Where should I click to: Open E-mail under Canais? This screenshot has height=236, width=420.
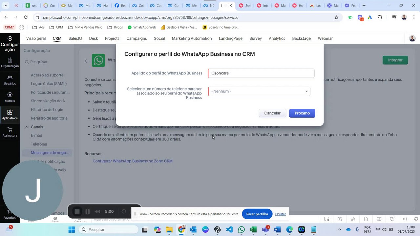click(x=36, y=135)
